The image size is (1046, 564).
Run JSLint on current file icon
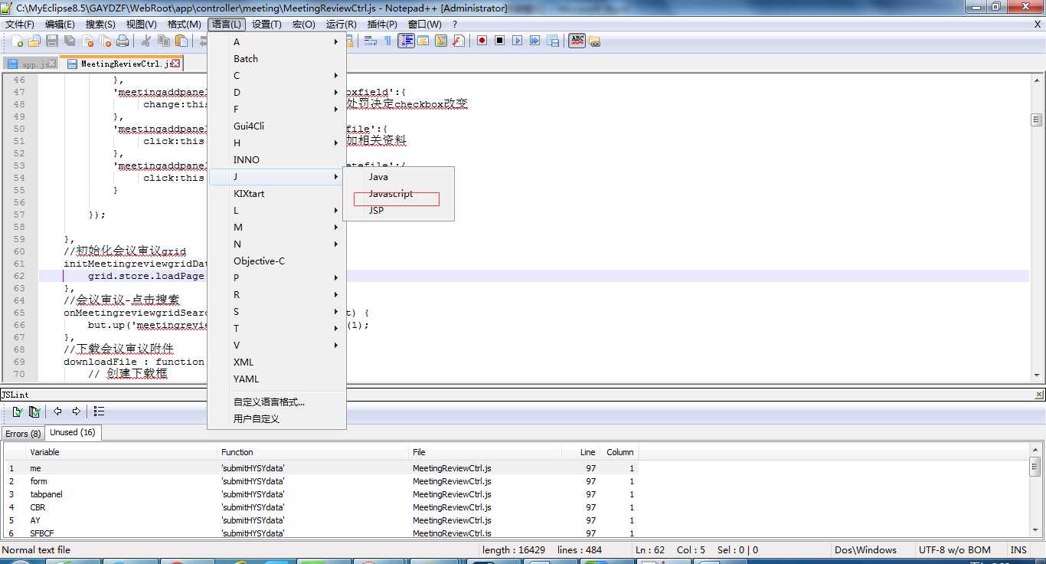(x=17, y=412)
